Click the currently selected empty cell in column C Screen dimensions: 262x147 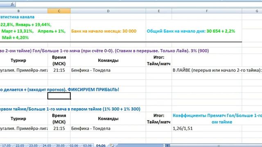click(59, 96)
